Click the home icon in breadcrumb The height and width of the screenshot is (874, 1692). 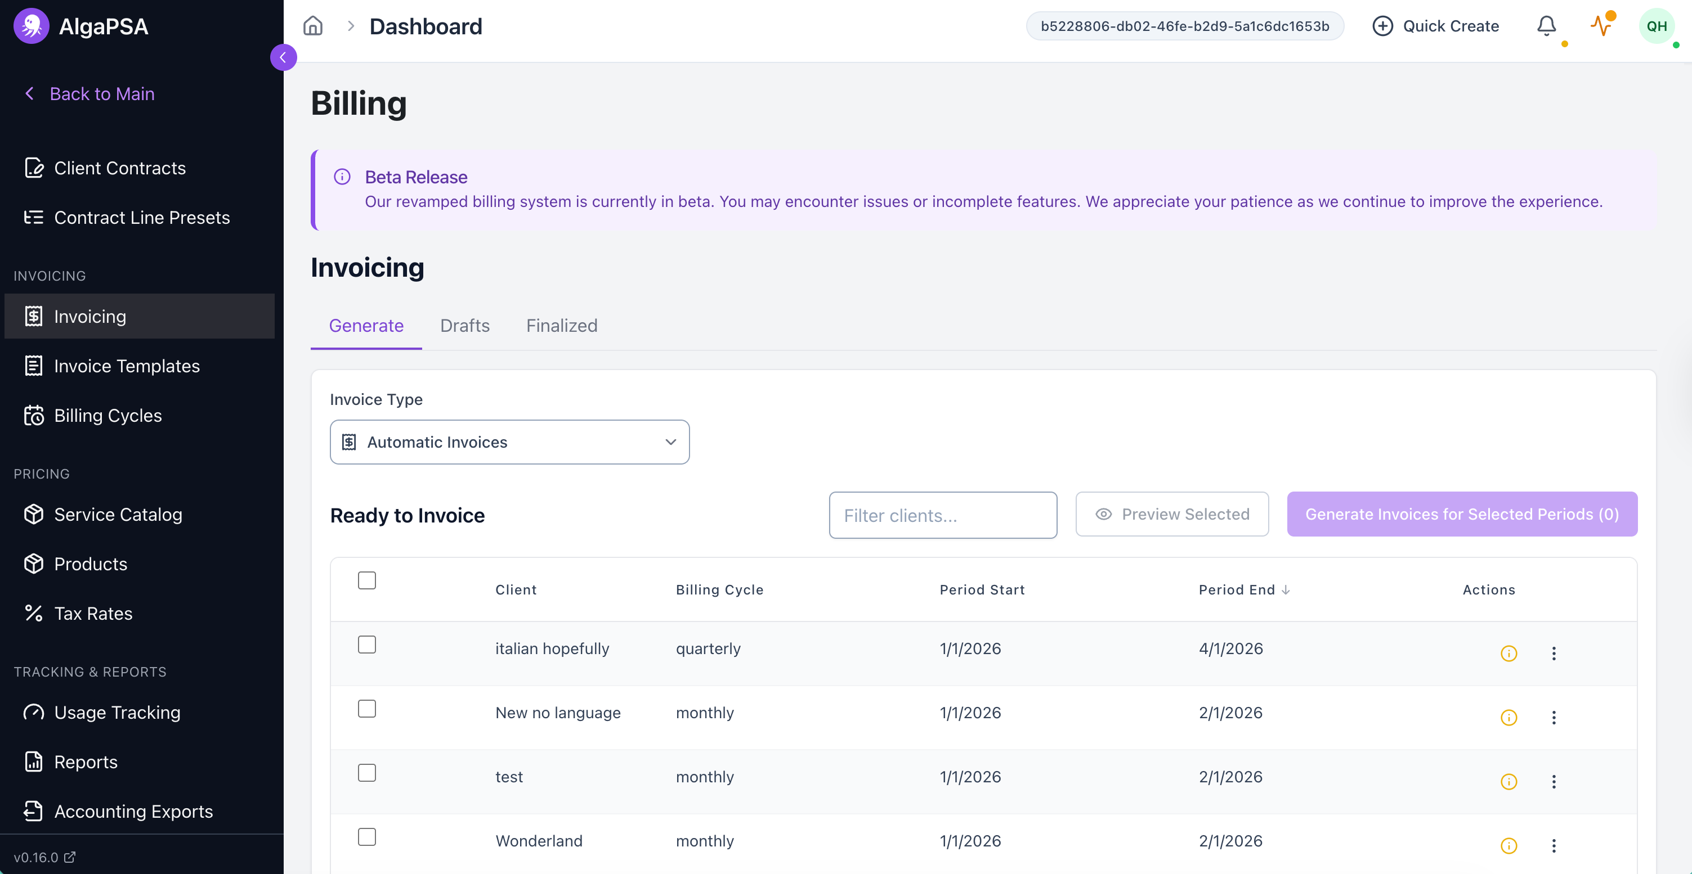tap(312, 26)
